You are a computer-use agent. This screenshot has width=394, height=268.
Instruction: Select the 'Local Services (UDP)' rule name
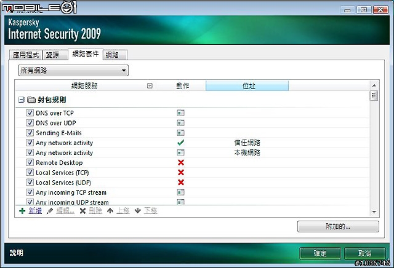(63, 183)
